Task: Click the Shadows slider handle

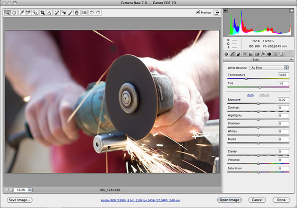Action: point(259,127)
